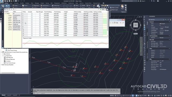Open the Annotate ribbon tab
This screenshot has width=172, height=97.
point(16,3)
